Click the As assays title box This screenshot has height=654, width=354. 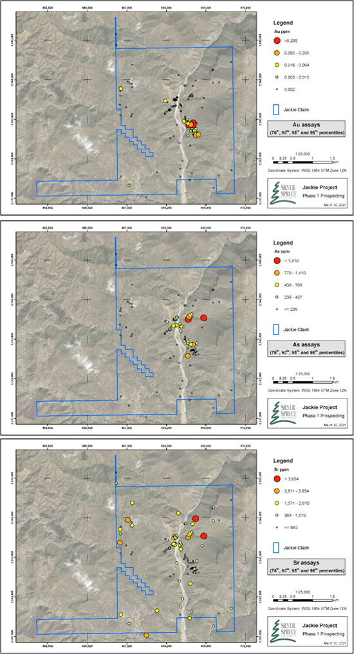[307, 349]
